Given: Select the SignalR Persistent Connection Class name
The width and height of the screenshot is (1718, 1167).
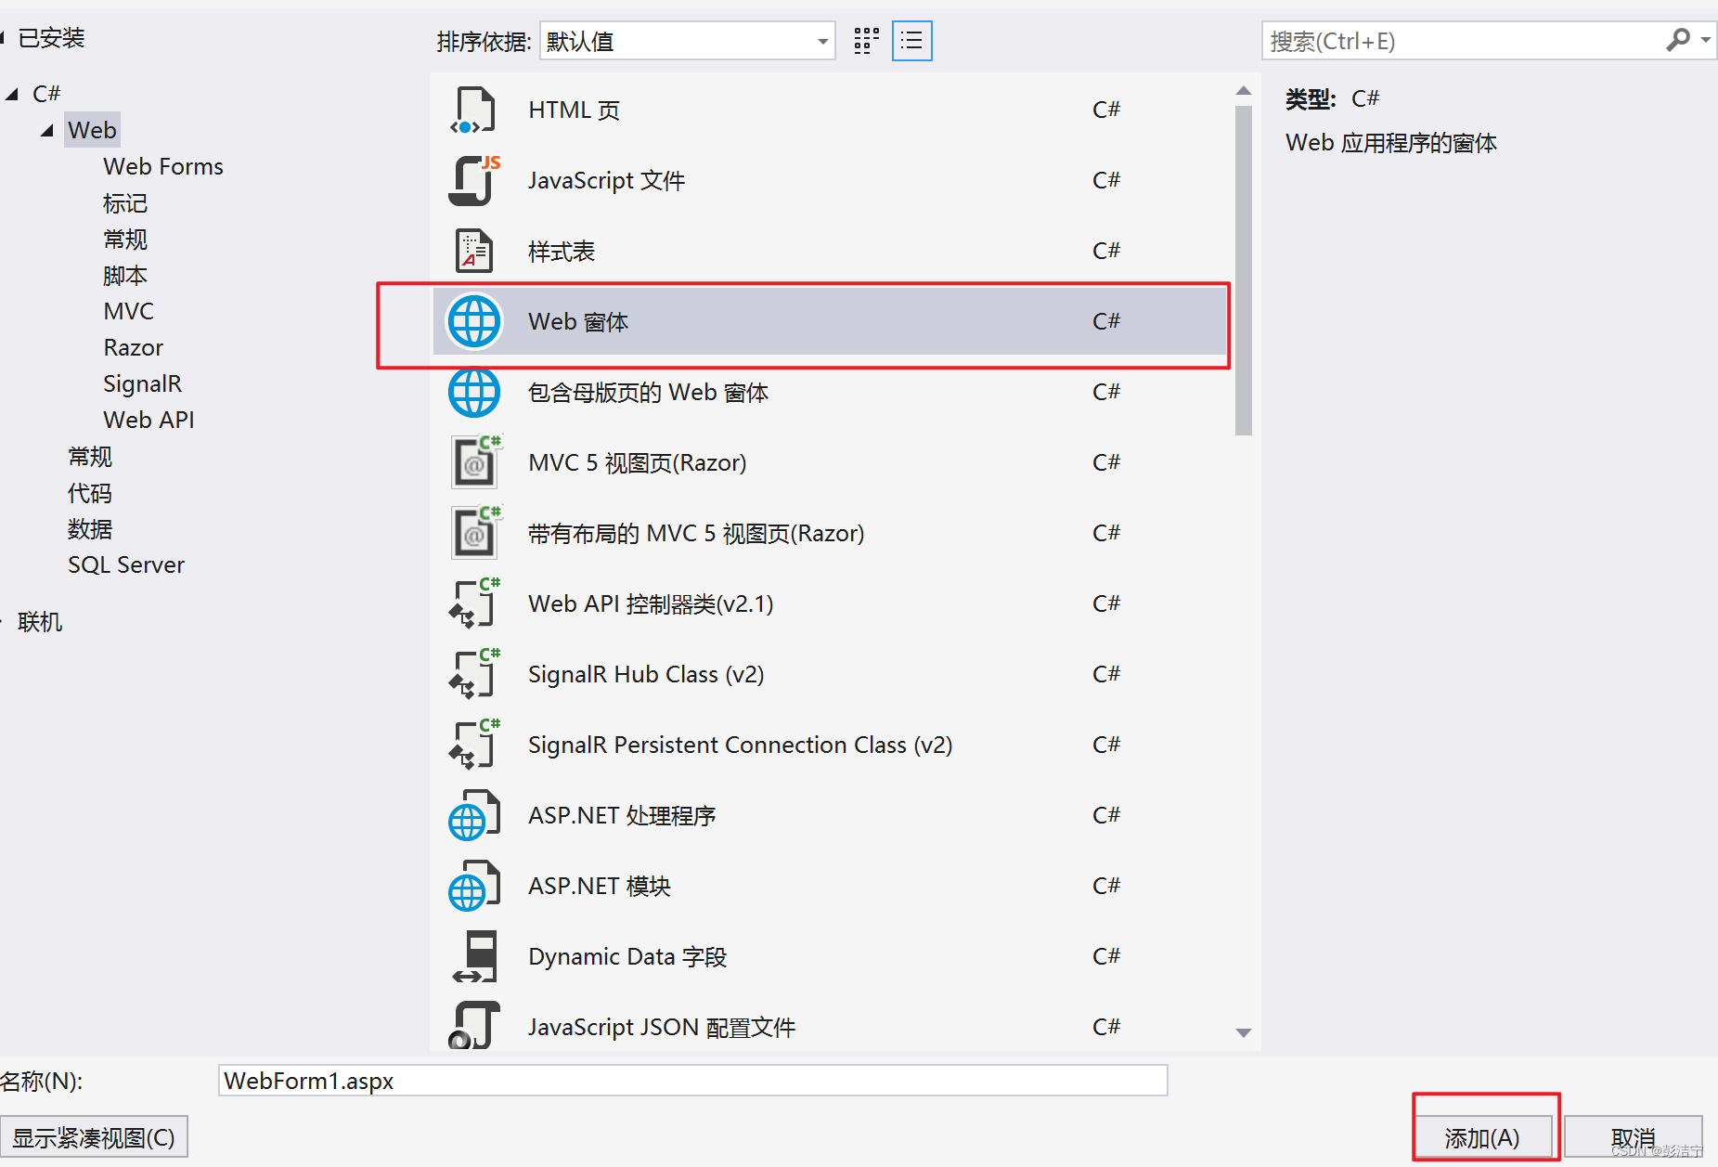Looking at the screenshot, I should click(x=740, y=745).
